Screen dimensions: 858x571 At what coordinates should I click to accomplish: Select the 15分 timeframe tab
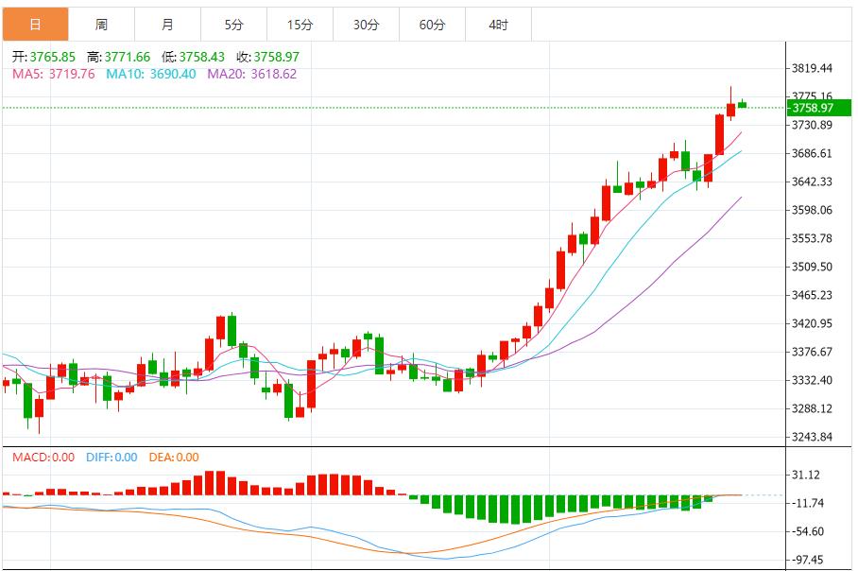(x=300, y=25)
